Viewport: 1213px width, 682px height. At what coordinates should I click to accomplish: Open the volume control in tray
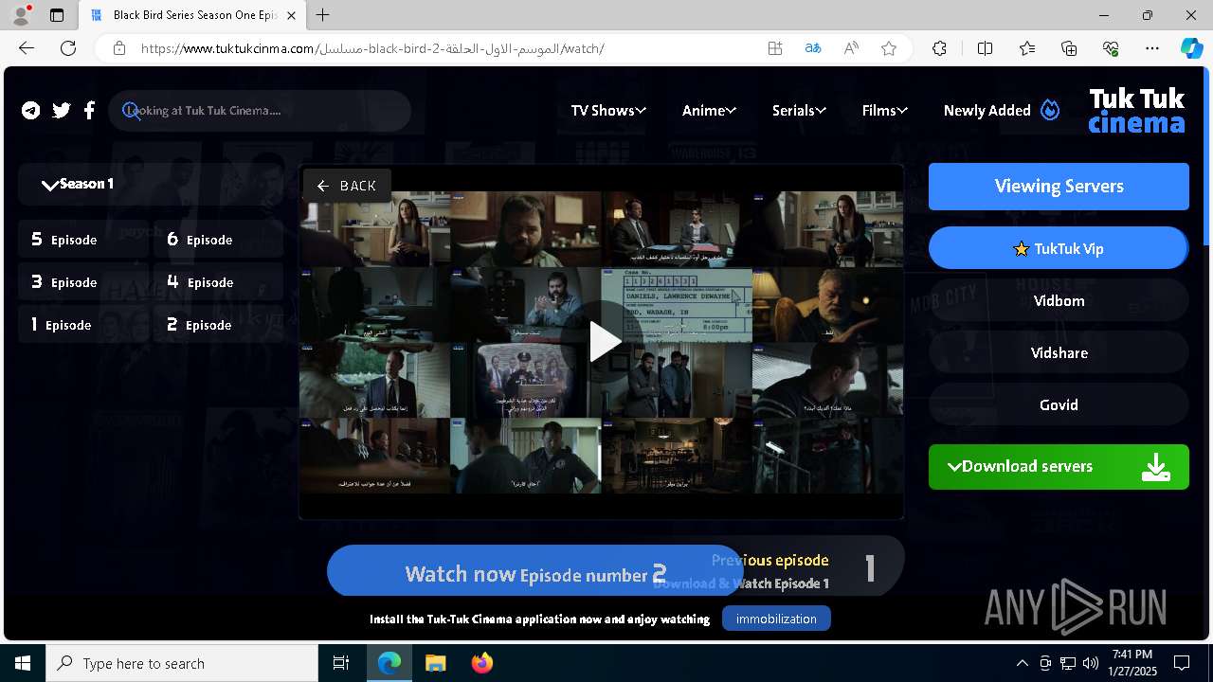coord(1091,663)
